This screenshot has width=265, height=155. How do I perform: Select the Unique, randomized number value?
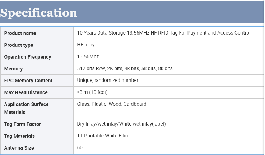pos(108,80)
